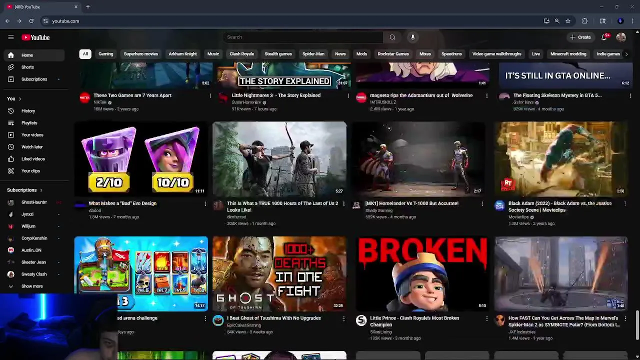The height and width of the screenshot is (360, 640).
Task: Open options for Little Prince video
Action: pyautogui.click(x=487, y=318)
